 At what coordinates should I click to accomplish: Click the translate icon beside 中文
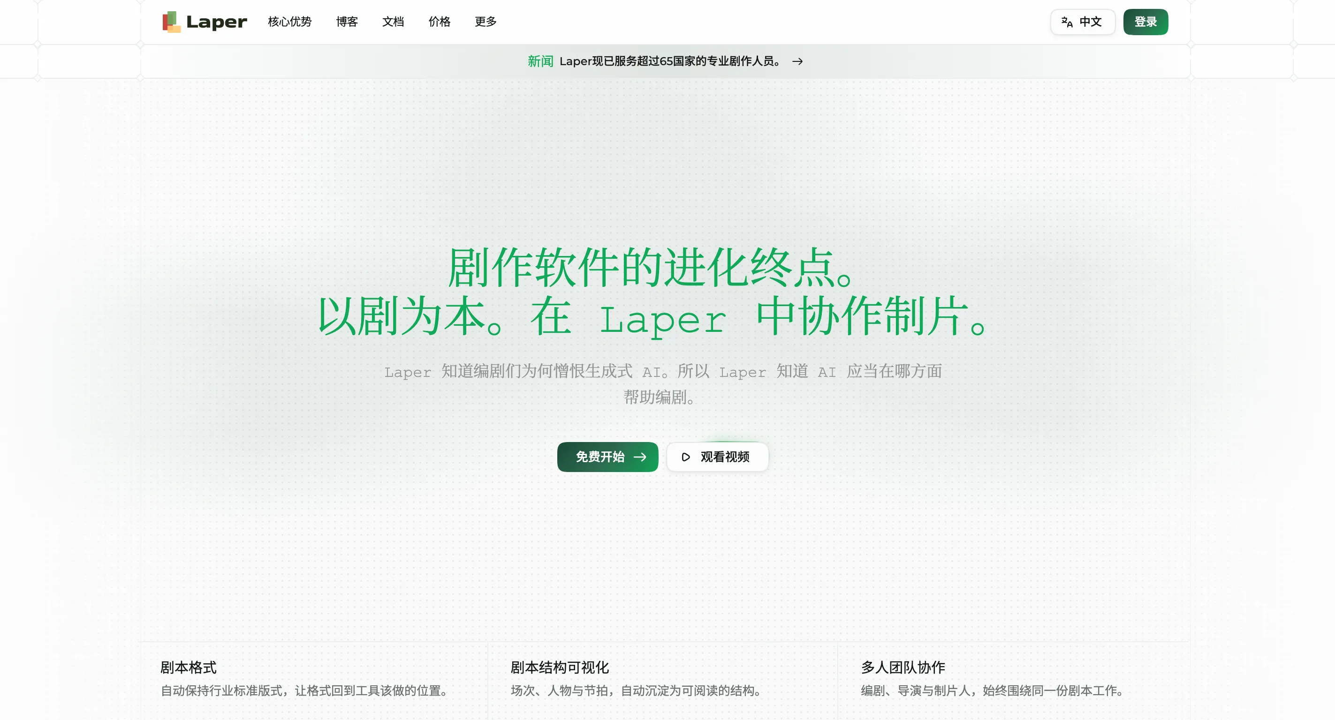pyautogui.click(x=1067, y=22)
